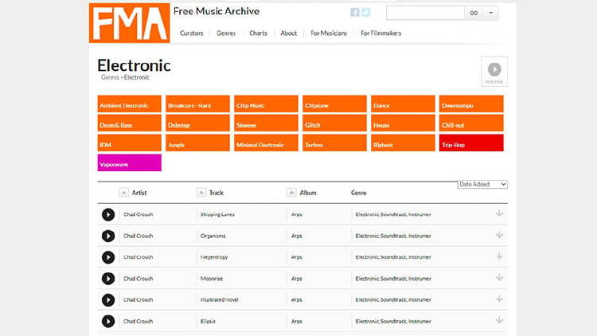This screenshot has height=336, width=597.
Task: Expand the search options dropdown arrow
Action: tap(491, 13)
